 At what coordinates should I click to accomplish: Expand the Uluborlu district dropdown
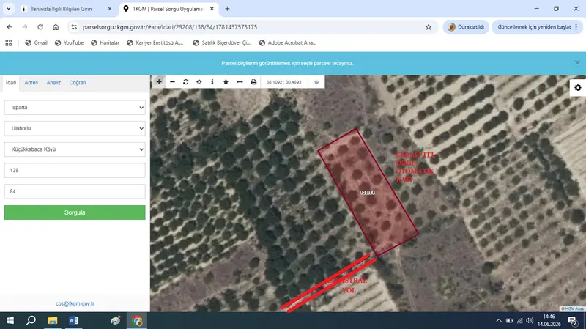75,128
